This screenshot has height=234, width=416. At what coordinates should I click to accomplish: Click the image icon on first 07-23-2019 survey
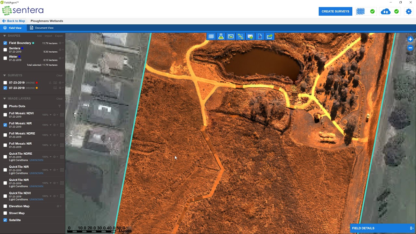(55, 83)
